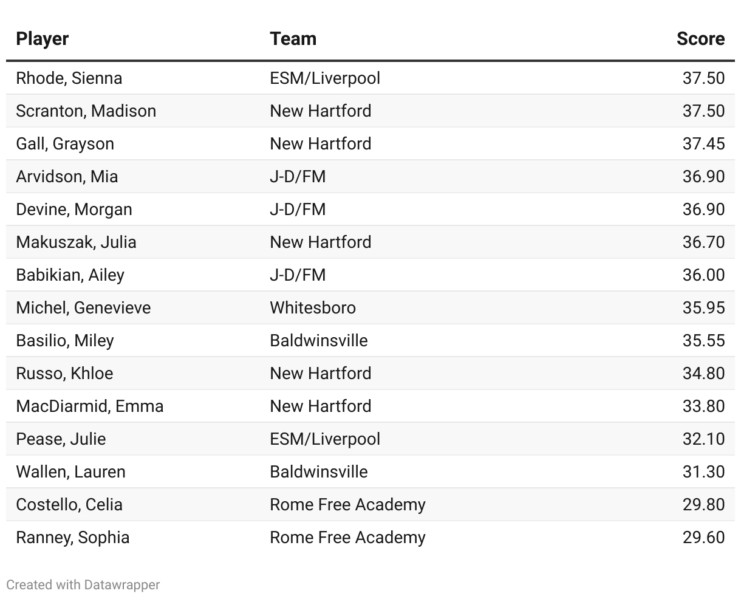
Task: Click Babikian, Ailey's score 36.00
Action: tap(703, 275)
